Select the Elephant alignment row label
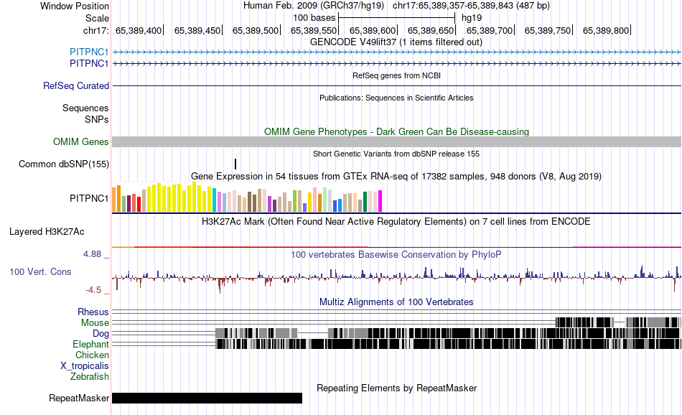Viewport: 682px width, 415px height. [x=90, y=345]
